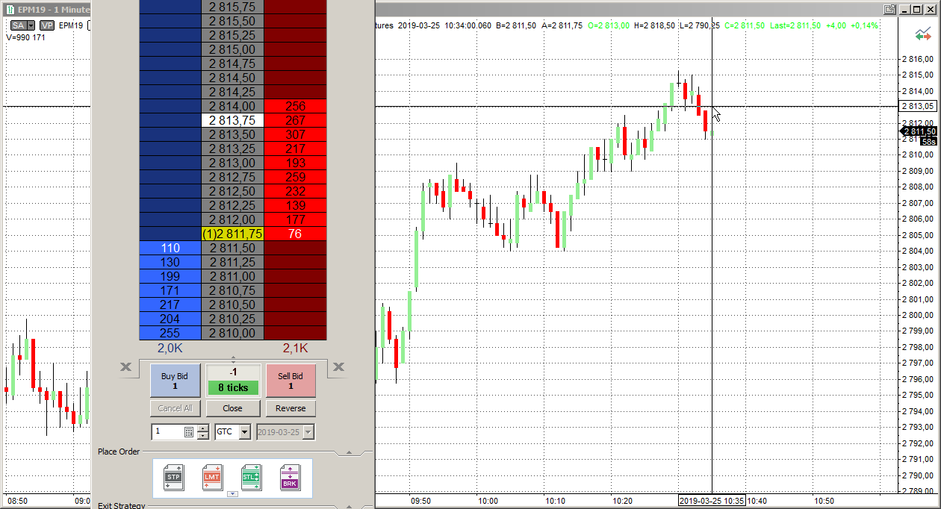Select the STL stop-limit order icon

(x=250, y=477)
